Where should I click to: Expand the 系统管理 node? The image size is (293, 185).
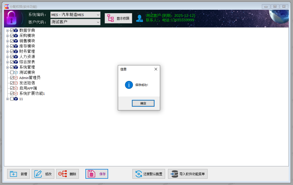(x=7, y=67)
